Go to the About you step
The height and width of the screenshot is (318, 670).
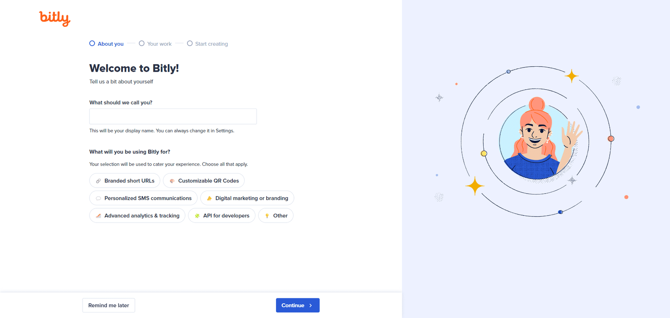107,44
